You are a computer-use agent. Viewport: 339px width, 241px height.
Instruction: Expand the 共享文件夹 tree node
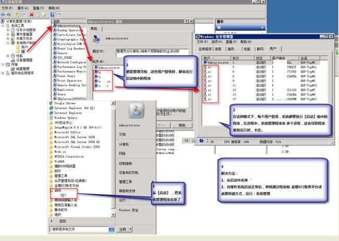pyautogui.click(x=8, y=39)
